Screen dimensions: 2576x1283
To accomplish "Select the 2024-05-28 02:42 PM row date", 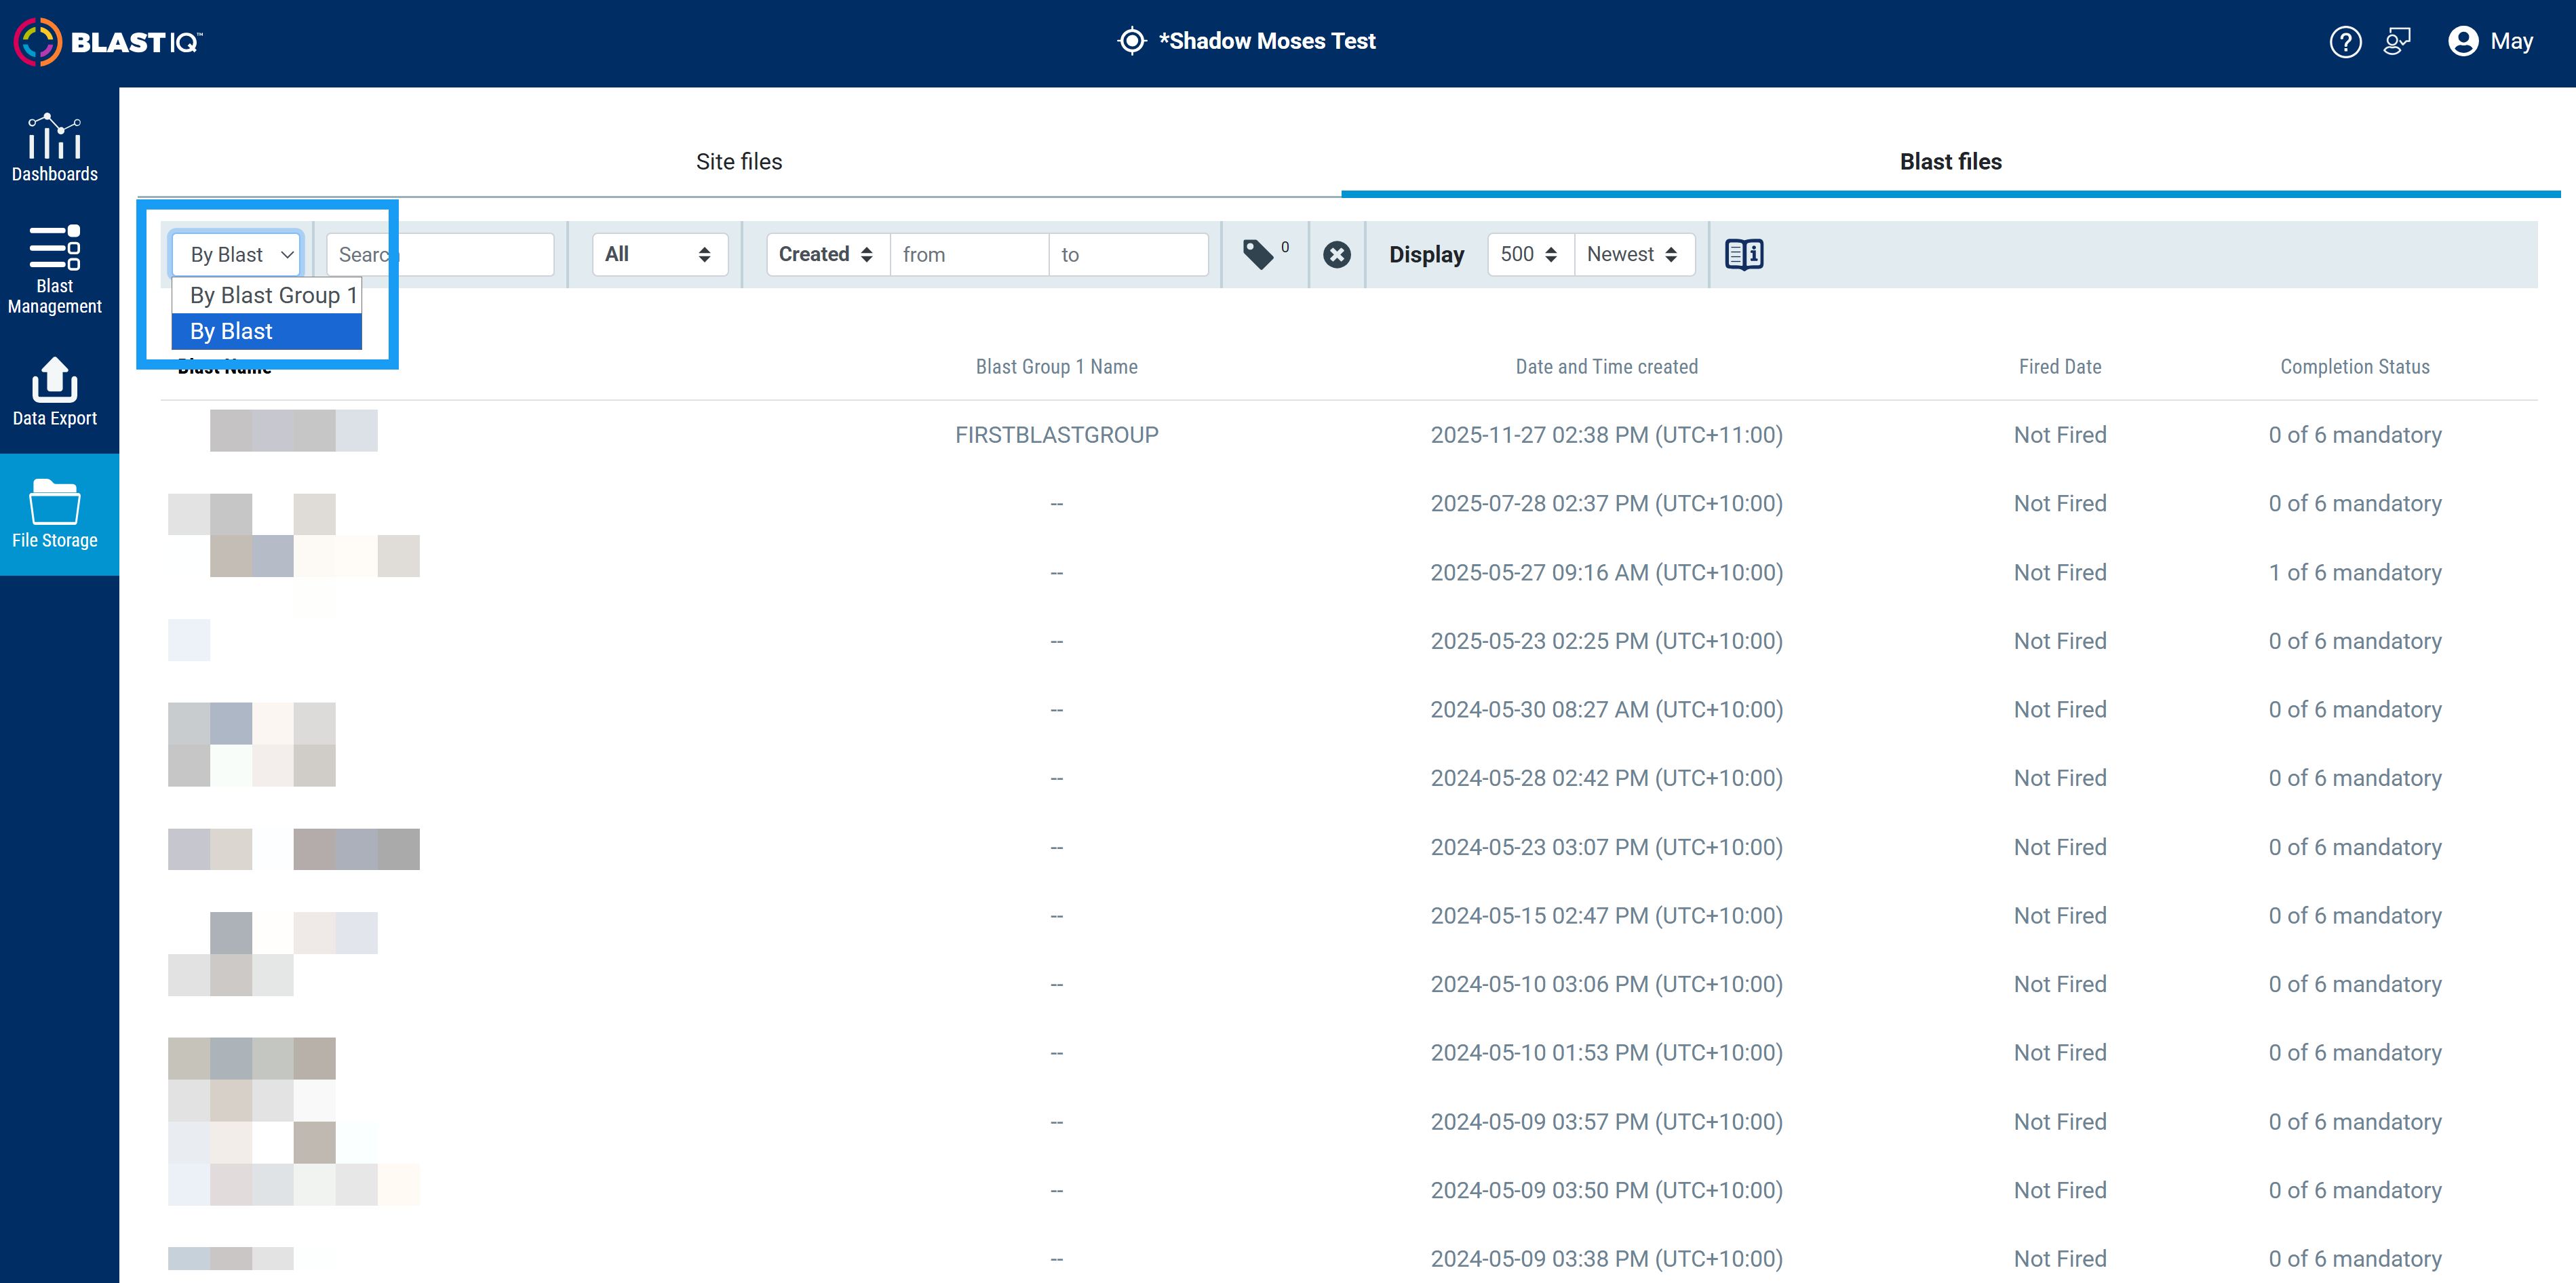I will pyautogui.click(x=1606, y=778).
